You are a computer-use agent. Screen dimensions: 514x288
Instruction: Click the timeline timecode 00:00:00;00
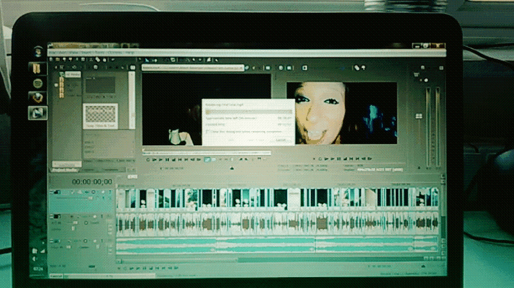(92, 182)
